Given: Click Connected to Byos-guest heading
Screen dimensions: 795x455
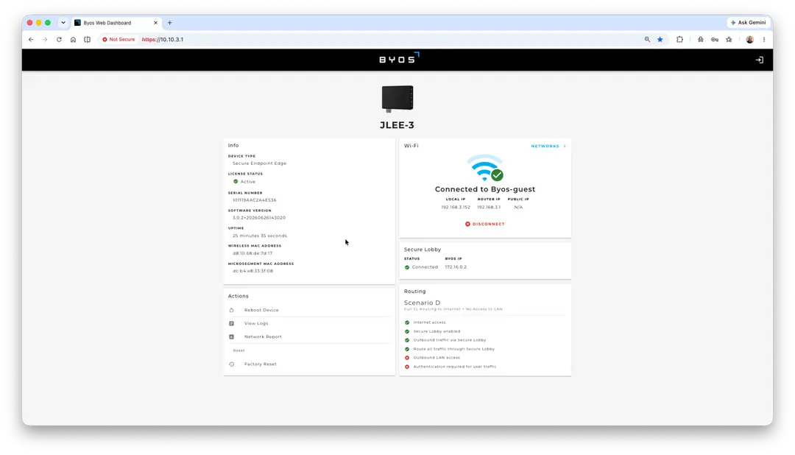Looking at the screenshot, I should 484,189.
